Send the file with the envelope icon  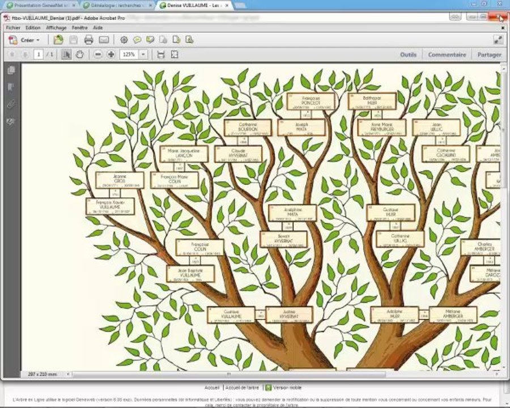click(x=104, y=40)
